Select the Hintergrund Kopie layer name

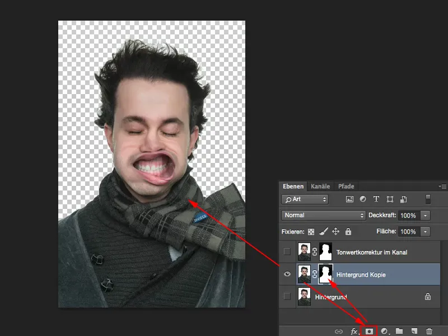361,274
